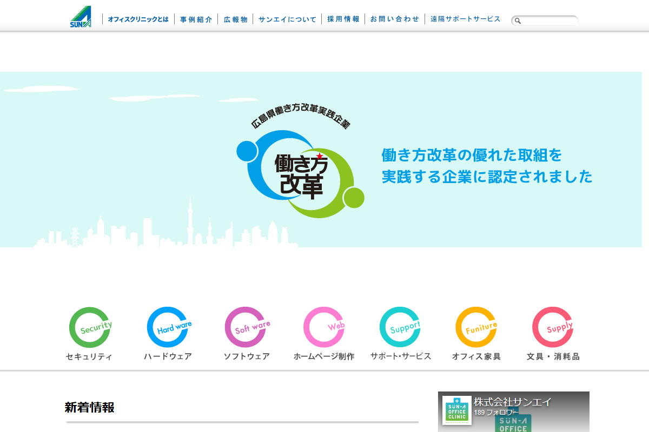Select the orange Funiture circle icon
Viewport: 649px width, 432px height.
476,327
